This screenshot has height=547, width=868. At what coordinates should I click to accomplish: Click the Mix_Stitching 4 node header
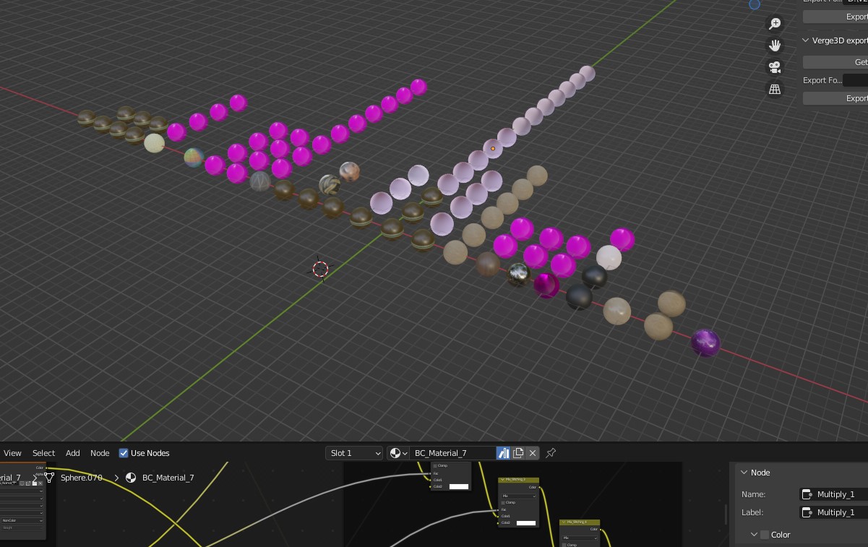580,522
